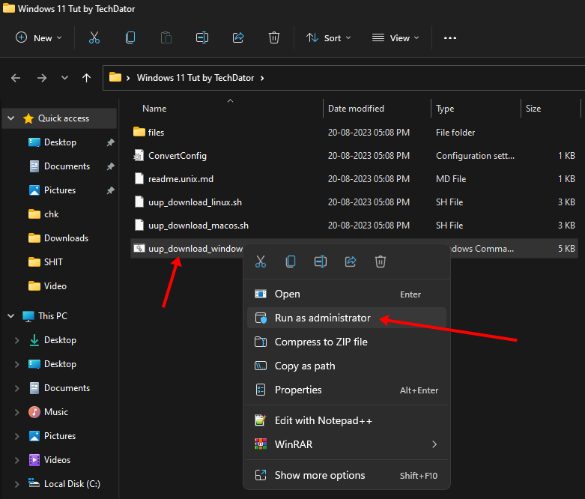The height and width of the screenshot is (499, 585).
Task: Select Run as administrator
Action: click(x=322, y=318)
